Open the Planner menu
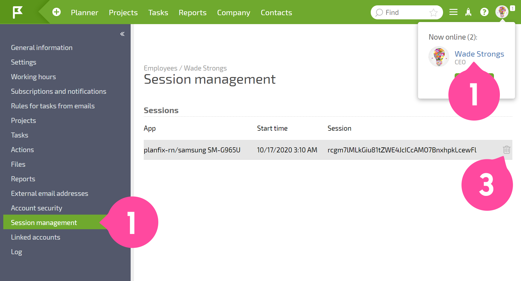 [85, 13]
